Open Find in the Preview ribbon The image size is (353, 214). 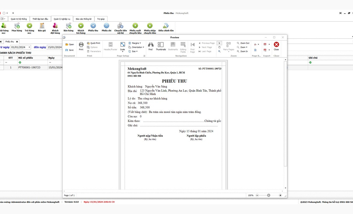151,46
